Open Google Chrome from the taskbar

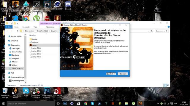[85, 103]
